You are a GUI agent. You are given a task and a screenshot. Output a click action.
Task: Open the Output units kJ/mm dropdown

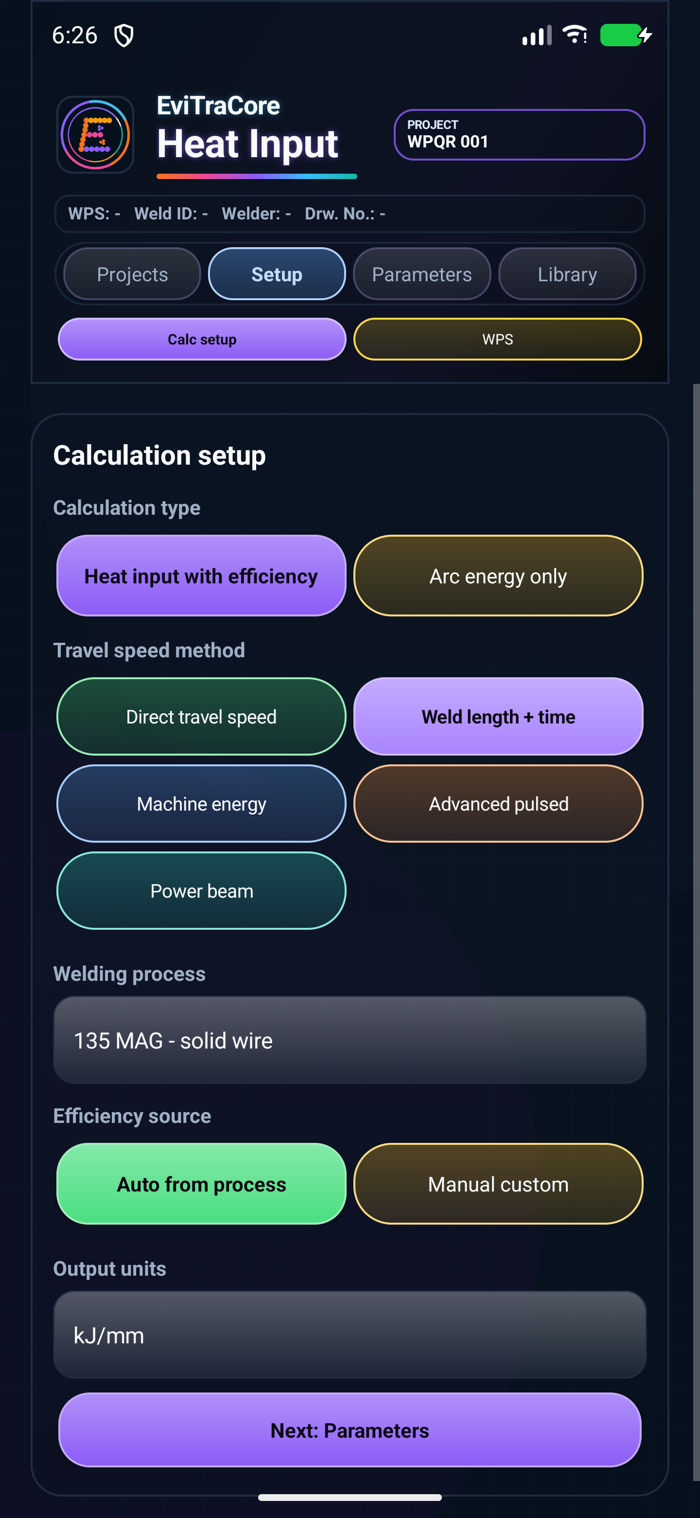[350, 1335]
